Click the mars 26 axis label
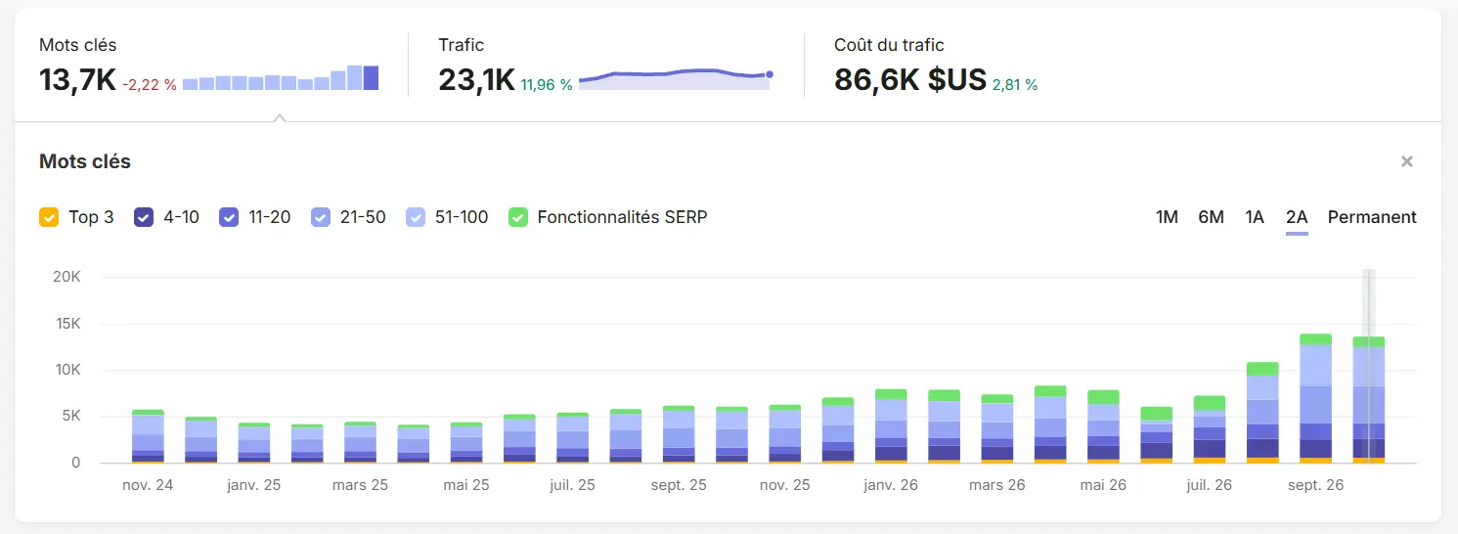The height and width of the screenshot is (534, 1458). click(x=996, y=485)
